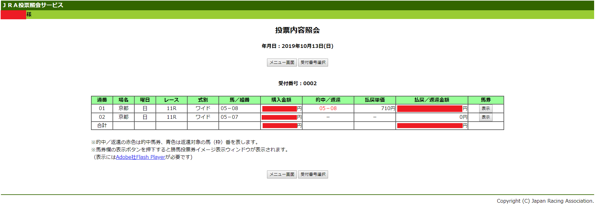Select the 的中/返還 column header

(x=328, y=100)
